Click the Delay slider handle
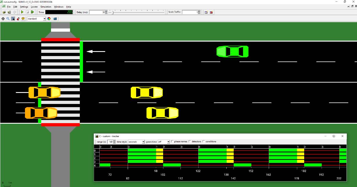357x187 pixels. (x=113, y=12)
